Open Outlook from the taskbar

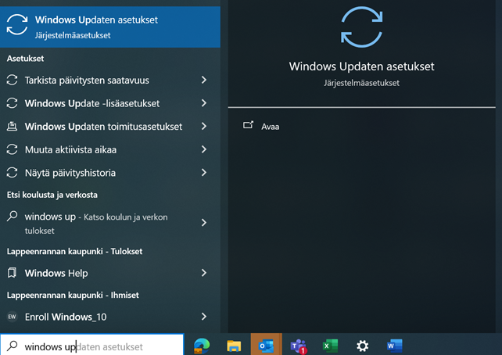tap(266, 346)
